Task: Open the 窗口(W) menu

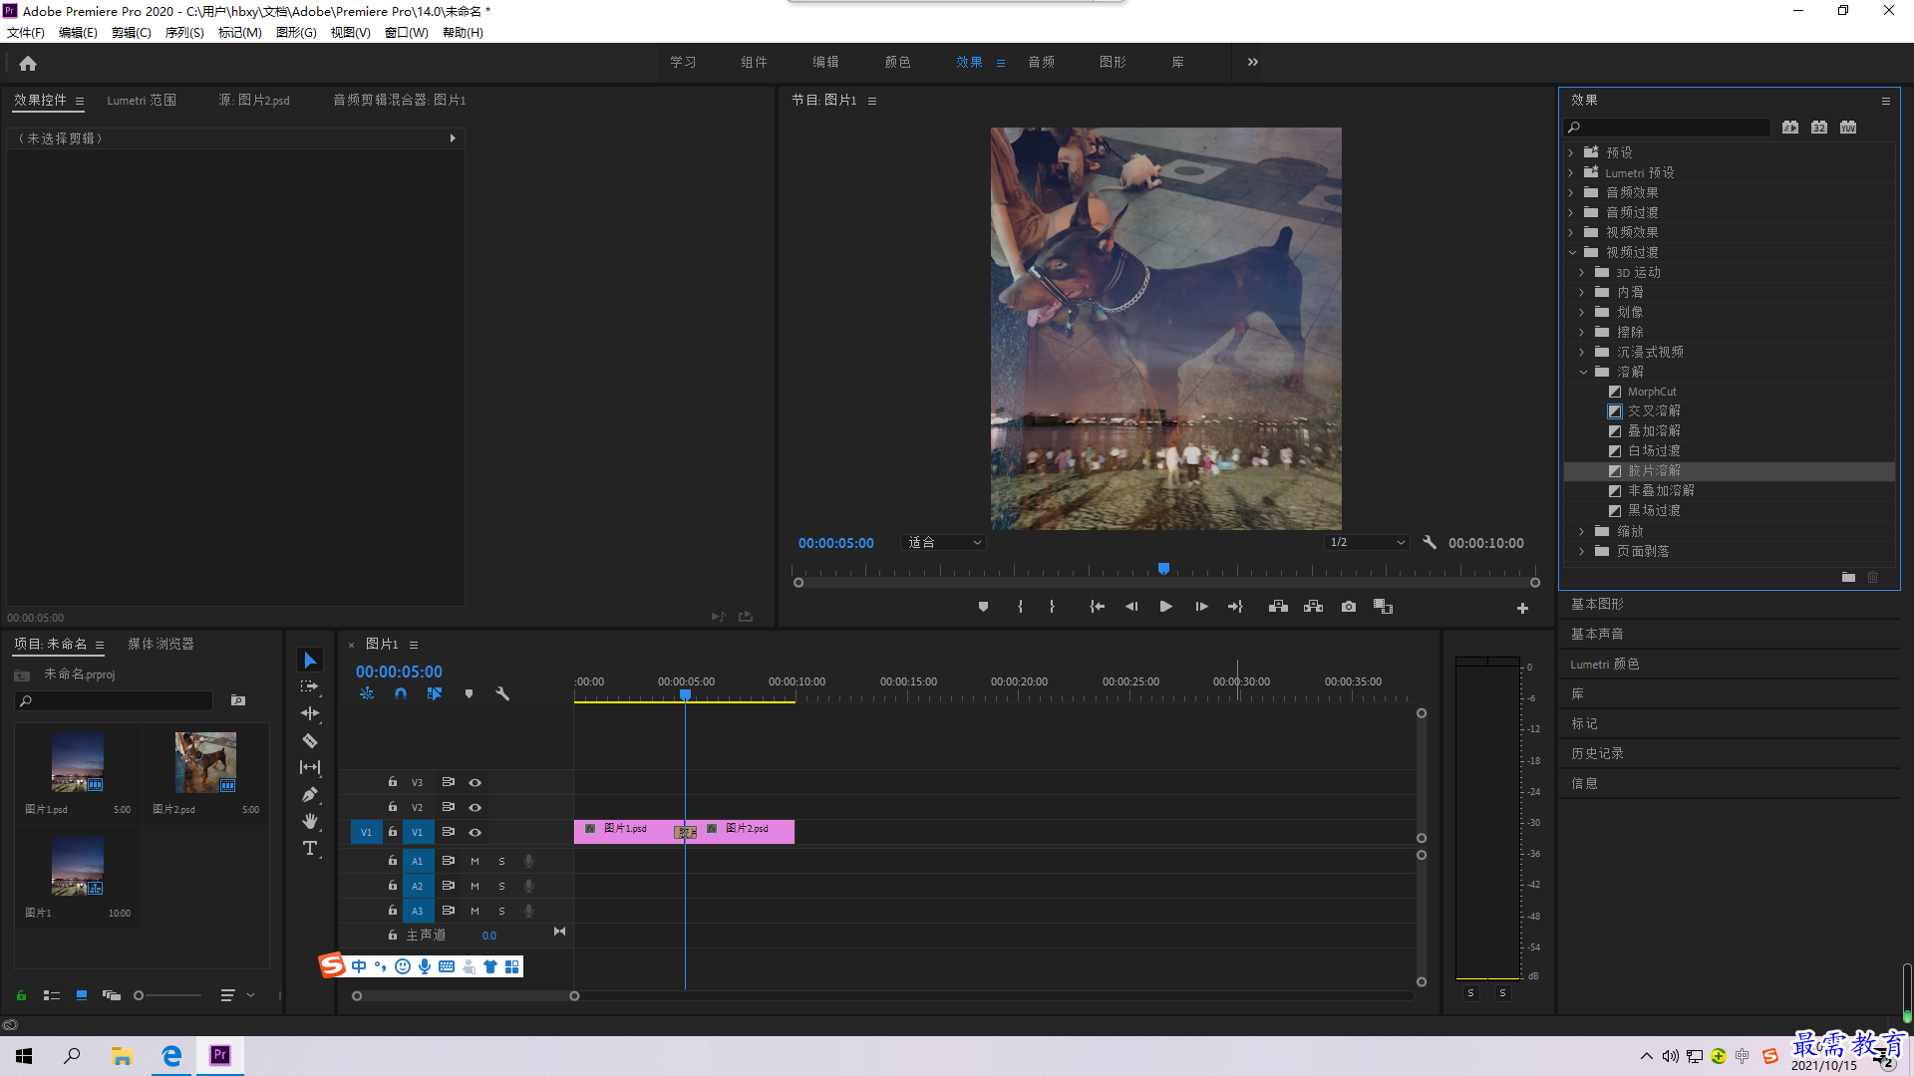Action: (x=406, y=33)
